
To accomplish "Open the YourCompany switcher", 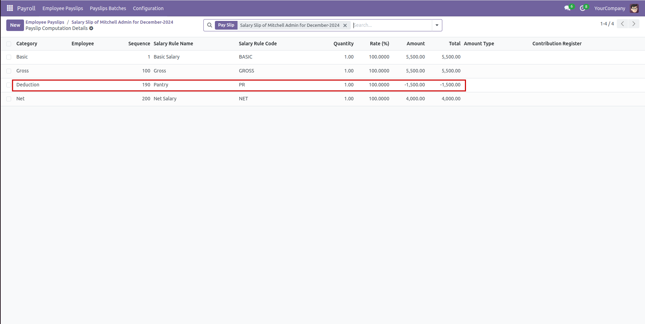I will click(609, 8).
